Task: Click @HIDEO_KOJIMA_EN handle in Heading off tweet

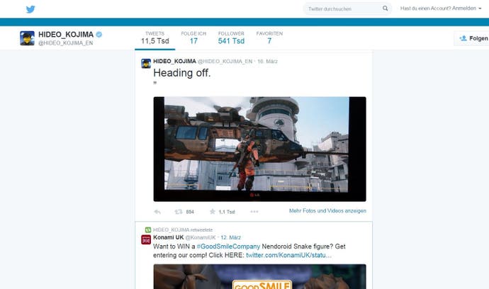Action: tap(225, 62)
